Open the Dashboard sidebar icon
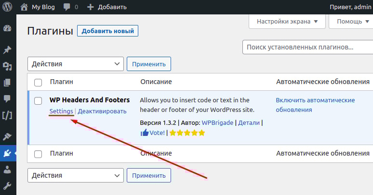 pyautogui.click(x=7, y=29)
